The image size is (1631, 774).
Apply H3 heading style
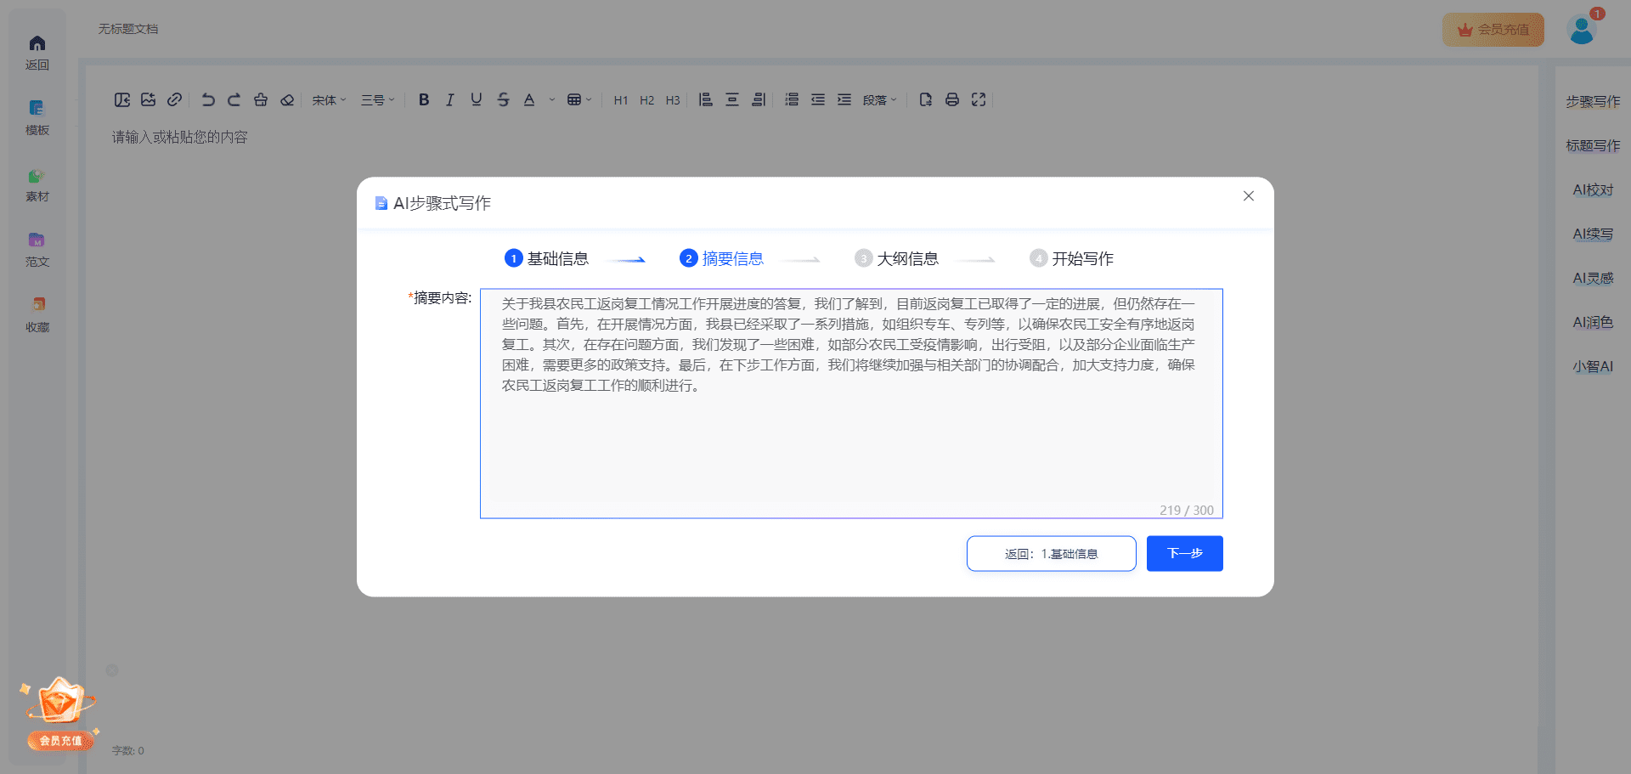point(673,100)
